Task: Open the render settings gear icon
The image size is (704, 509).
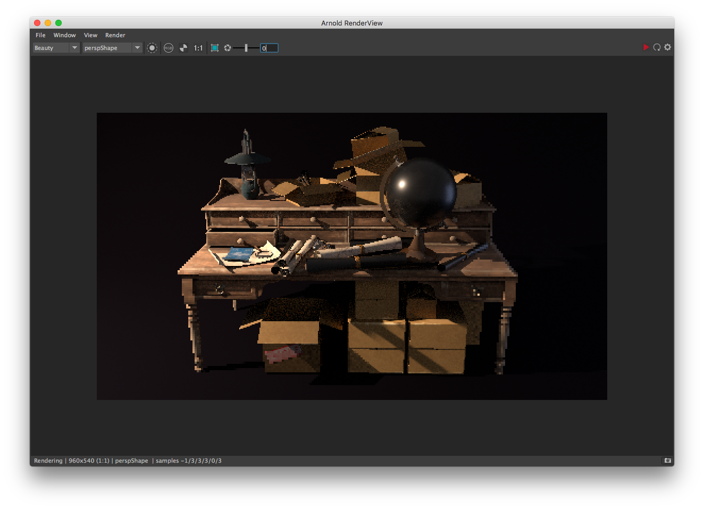Action: click(668, 47)
